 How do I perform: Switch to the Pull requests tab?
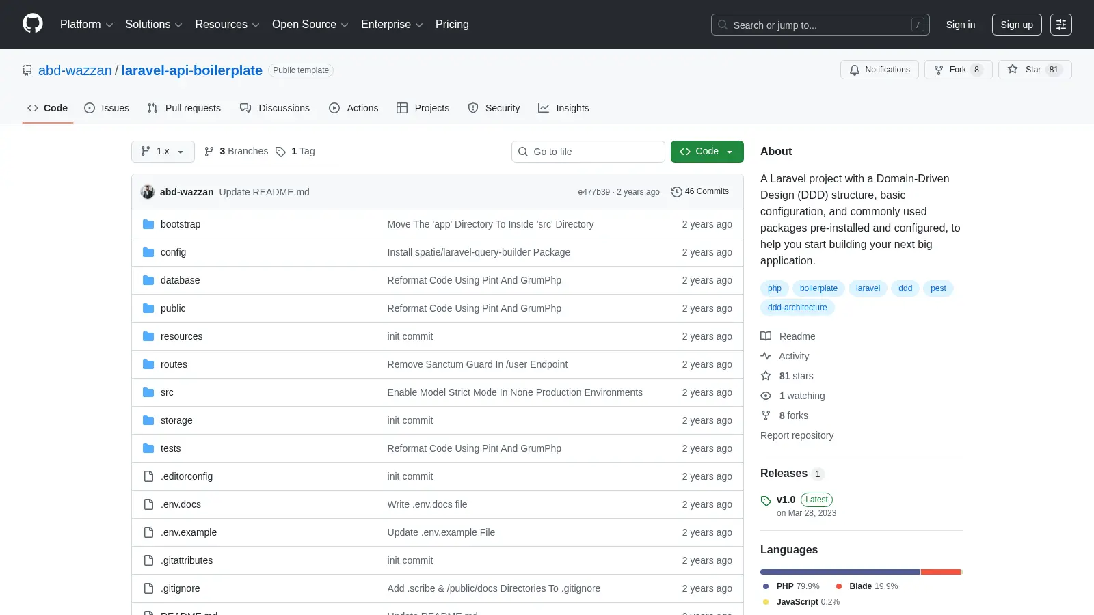[x=184, y=108]
